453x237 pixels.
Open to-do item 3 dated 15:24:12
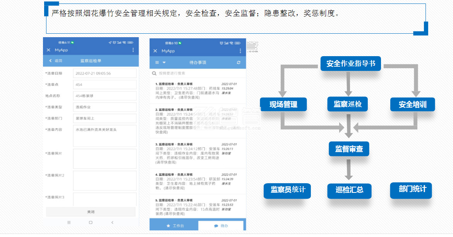(x=197, y=153)
